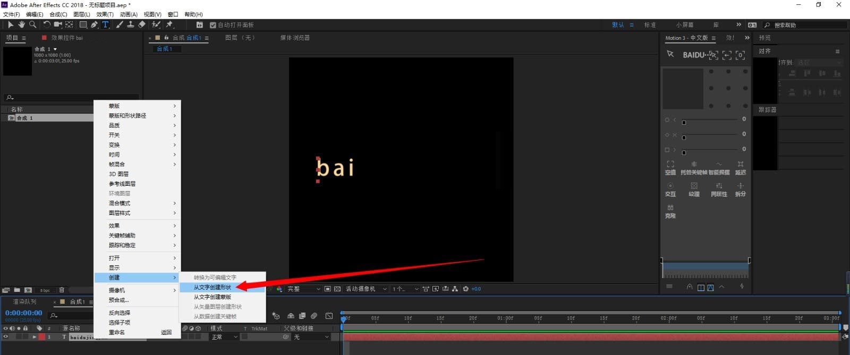Open the 蒙版 context menu entry

pyautogui.click(x=137, y=106)
